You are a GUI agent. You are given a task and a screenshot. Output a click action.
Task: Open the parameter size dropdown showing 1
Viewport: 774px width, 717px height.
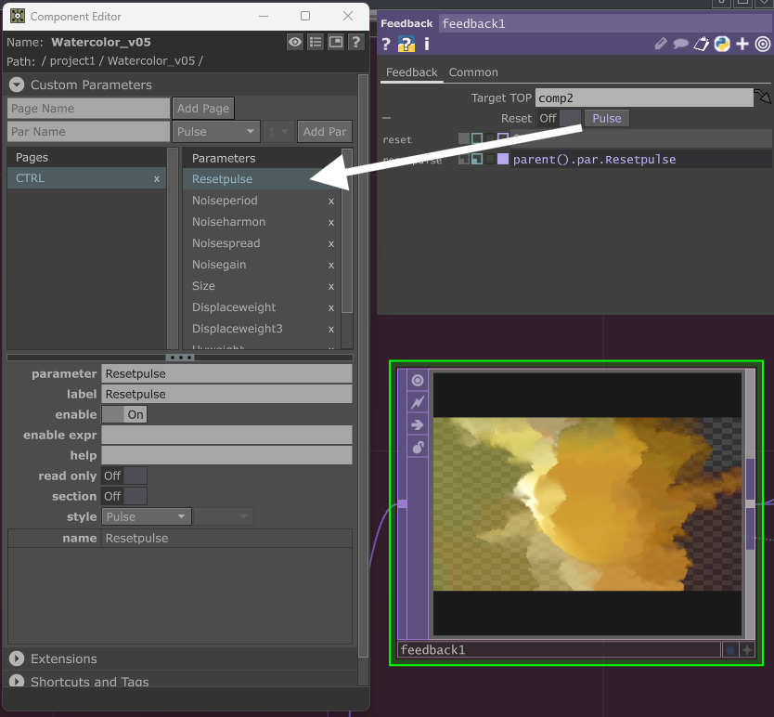pyautogui.click(x=278, y=132)
